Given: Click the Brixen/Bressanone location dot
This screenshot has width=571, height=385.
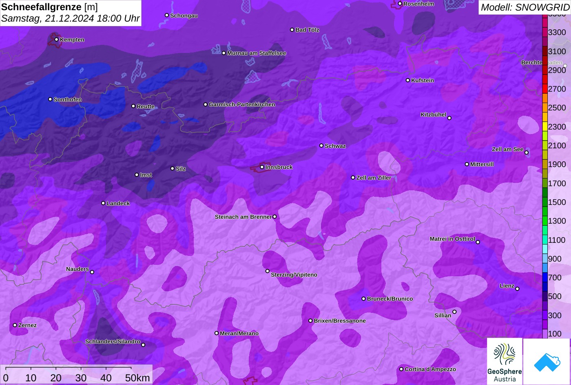Looking at the screenshot, I should pyautogui.click(x=310, y=321).
